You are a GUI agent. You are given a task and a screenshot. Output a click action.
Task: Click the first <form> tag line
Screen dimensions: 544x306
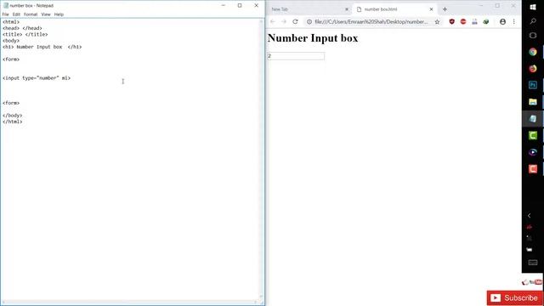coord(11,59)
